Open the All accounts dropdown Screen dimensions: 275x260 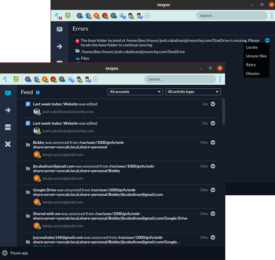click(135, 92)
